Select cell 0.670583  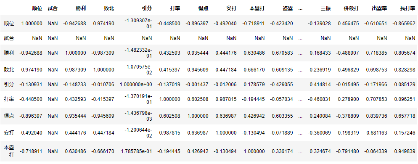282,53
